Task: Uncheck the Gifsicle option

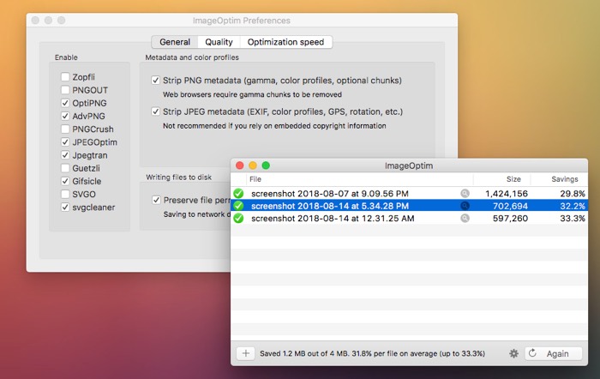Action: point(65,181)
